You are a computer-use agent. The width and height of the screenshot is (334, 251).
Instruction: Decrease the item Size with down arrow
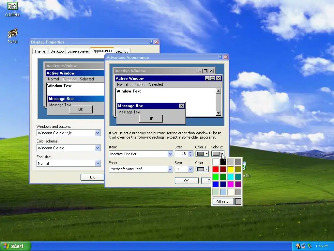point(190,155)
